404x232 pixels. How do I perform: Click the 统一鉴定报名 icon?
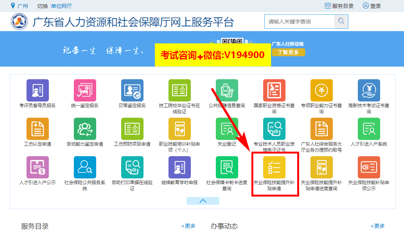tap(85, 91)
